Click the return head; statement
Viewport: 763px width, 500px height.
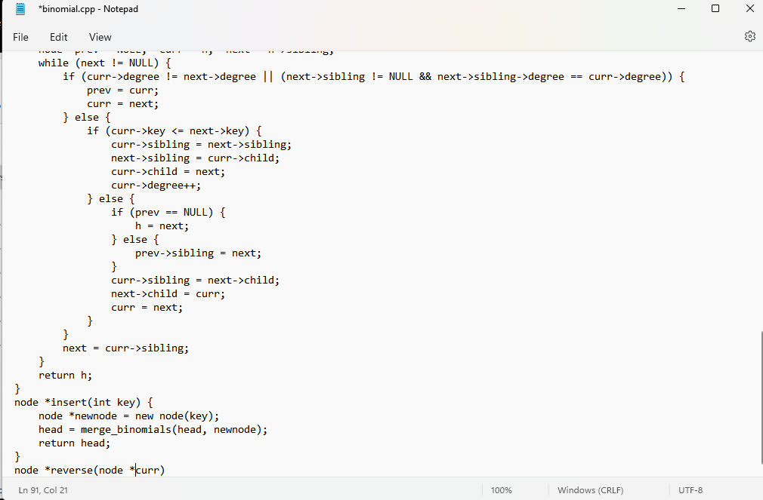tap(76, 443)
